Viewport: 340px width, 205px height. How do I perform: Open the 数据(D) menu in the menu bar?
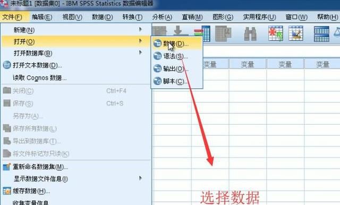[103, 17]
